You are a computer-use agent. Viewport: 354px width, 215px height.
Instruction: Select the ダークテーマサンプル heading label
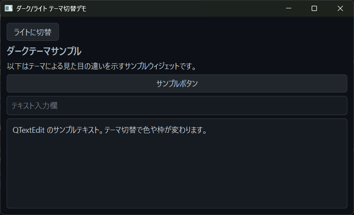point(44,51)
